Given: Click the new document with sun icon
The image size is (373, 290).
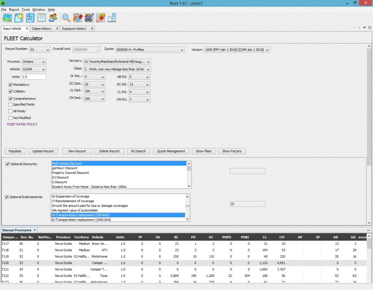Looking at the screenshot, I should [x=19, y=18].
